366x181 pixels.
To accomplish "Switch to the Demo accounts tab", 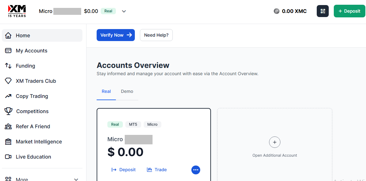I will [127, 91].
